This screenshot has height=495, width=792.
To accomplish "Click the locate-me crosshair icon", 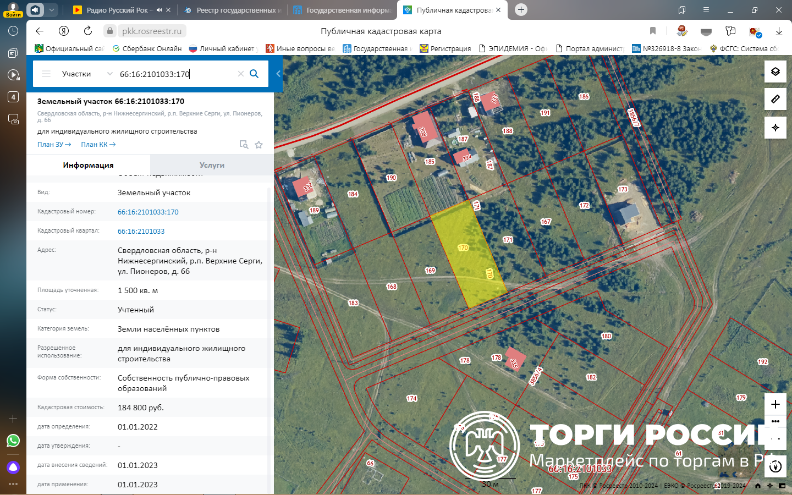I will [775, 128].
